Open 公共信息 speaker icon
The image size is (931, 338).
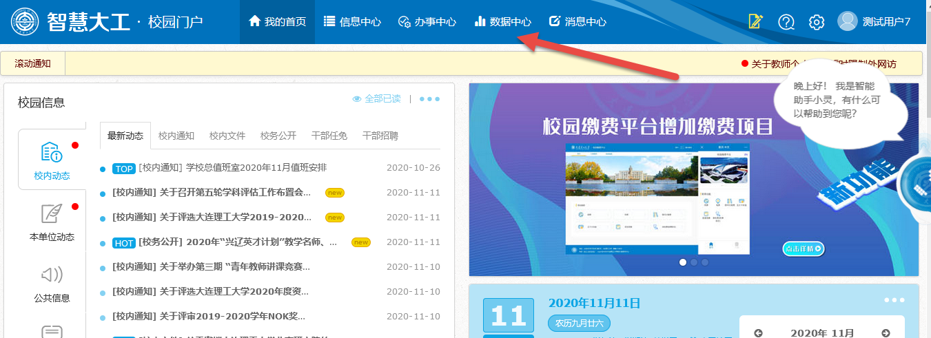[52, 275]
